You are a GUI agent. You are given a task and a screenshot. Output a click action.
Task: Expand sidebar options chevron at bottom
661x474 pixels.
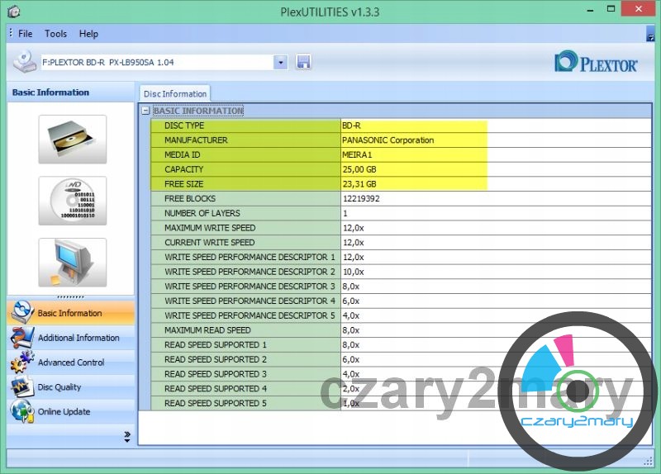coord(127,435)
